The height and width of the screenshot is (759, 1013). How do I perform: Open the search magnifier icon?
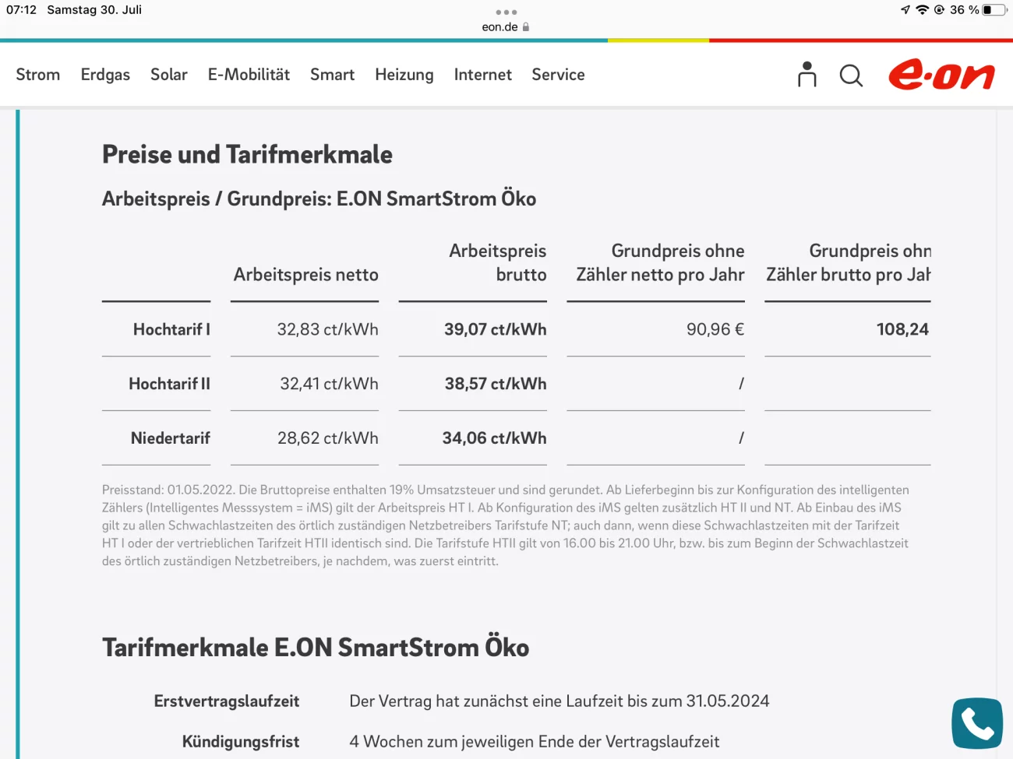tap(851, 76)
